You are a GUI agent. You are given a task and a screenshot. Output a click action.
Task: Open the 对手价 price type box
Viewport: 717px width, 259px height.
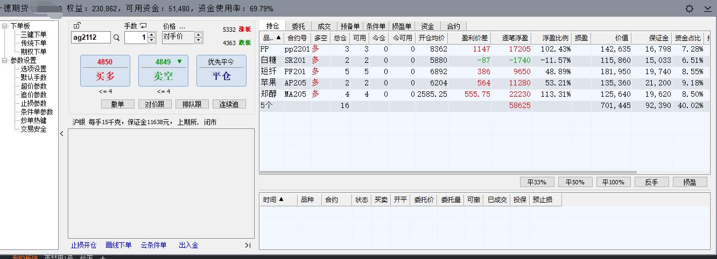[178, 37]
